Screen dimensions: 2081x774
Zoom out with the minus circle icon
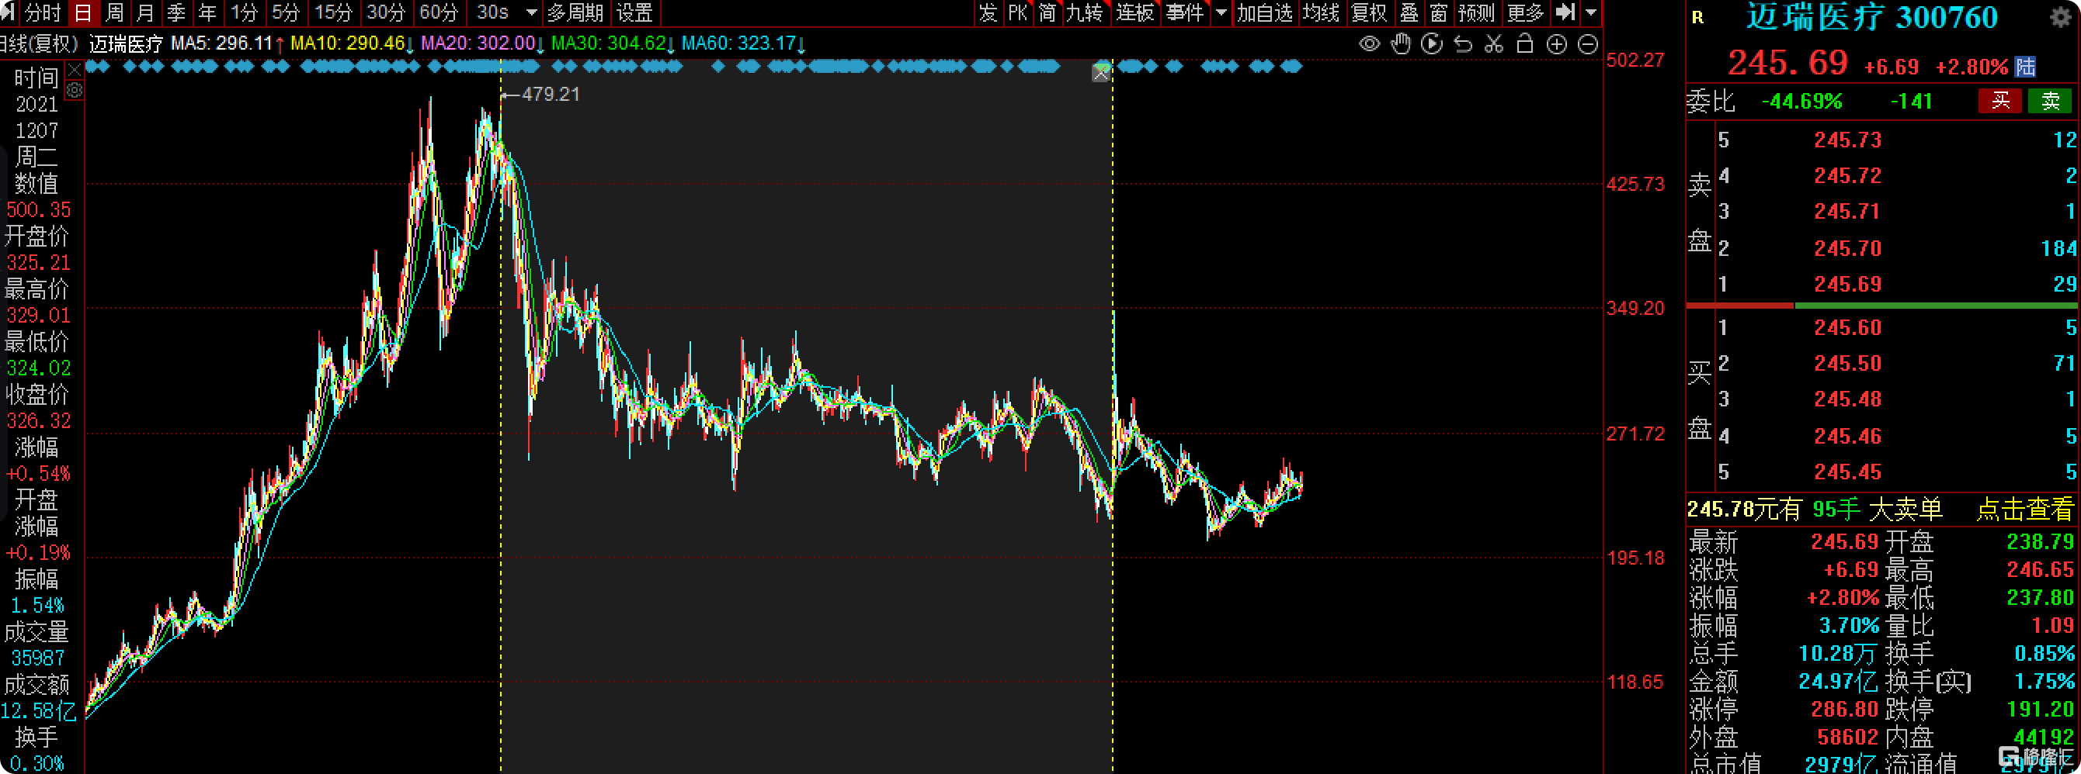coord(1587,43)
